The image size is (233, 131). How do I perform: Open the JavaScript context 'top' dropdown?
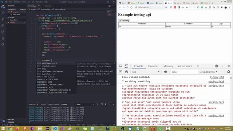pyautogui.click(x=146, y=72)
